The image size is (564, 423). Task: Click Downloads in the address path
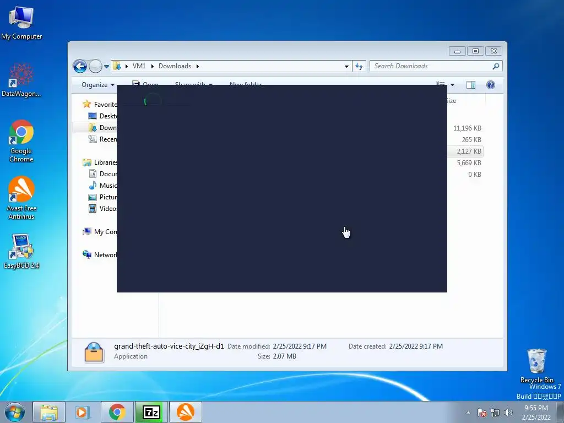(x=175, y=66)
